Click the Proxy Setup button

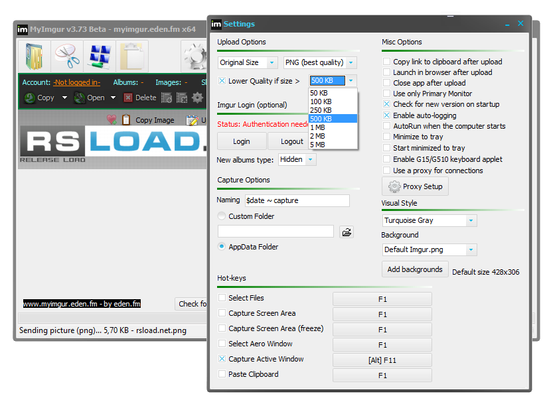pyautogui.click(x=415, y=186)
